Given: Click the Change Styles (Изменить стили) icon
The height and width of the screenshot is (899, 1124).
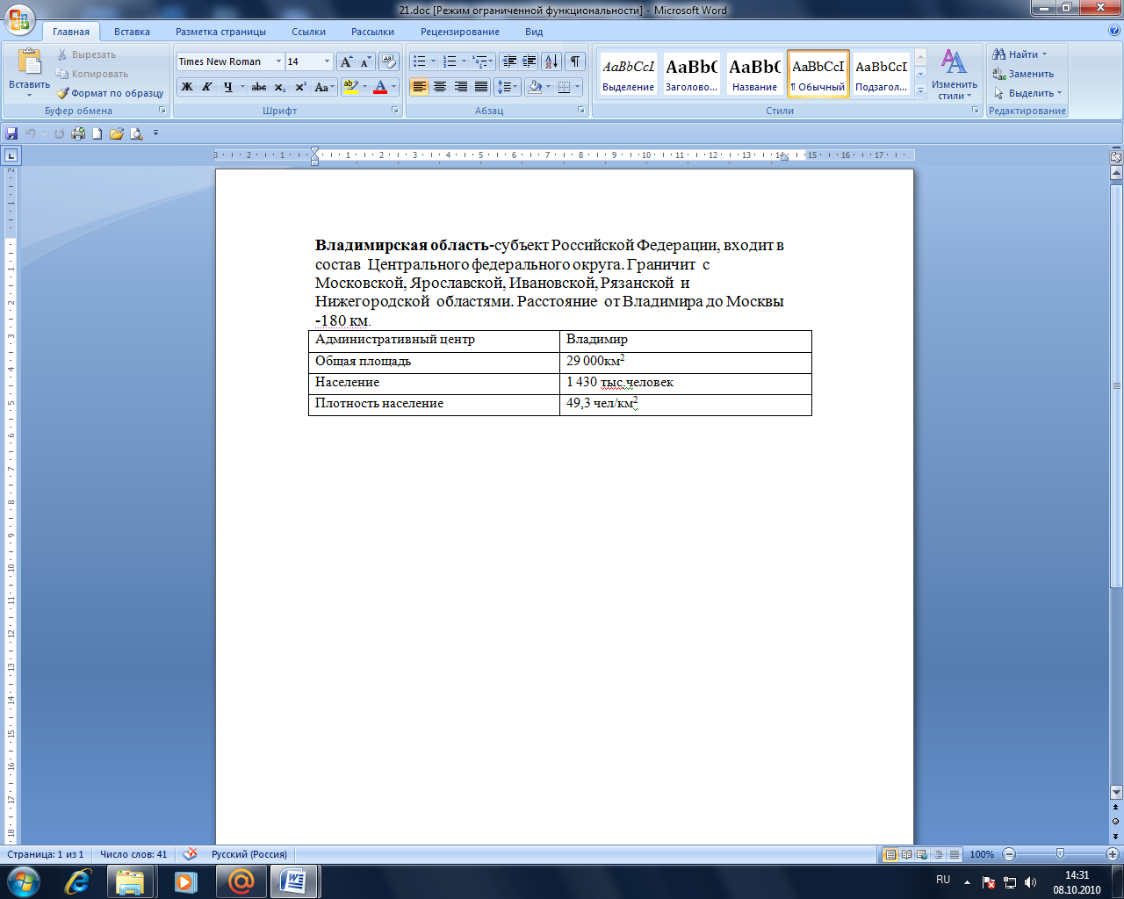Looking at the screenshot, I should pyautogui.click(x=955, y=75).
